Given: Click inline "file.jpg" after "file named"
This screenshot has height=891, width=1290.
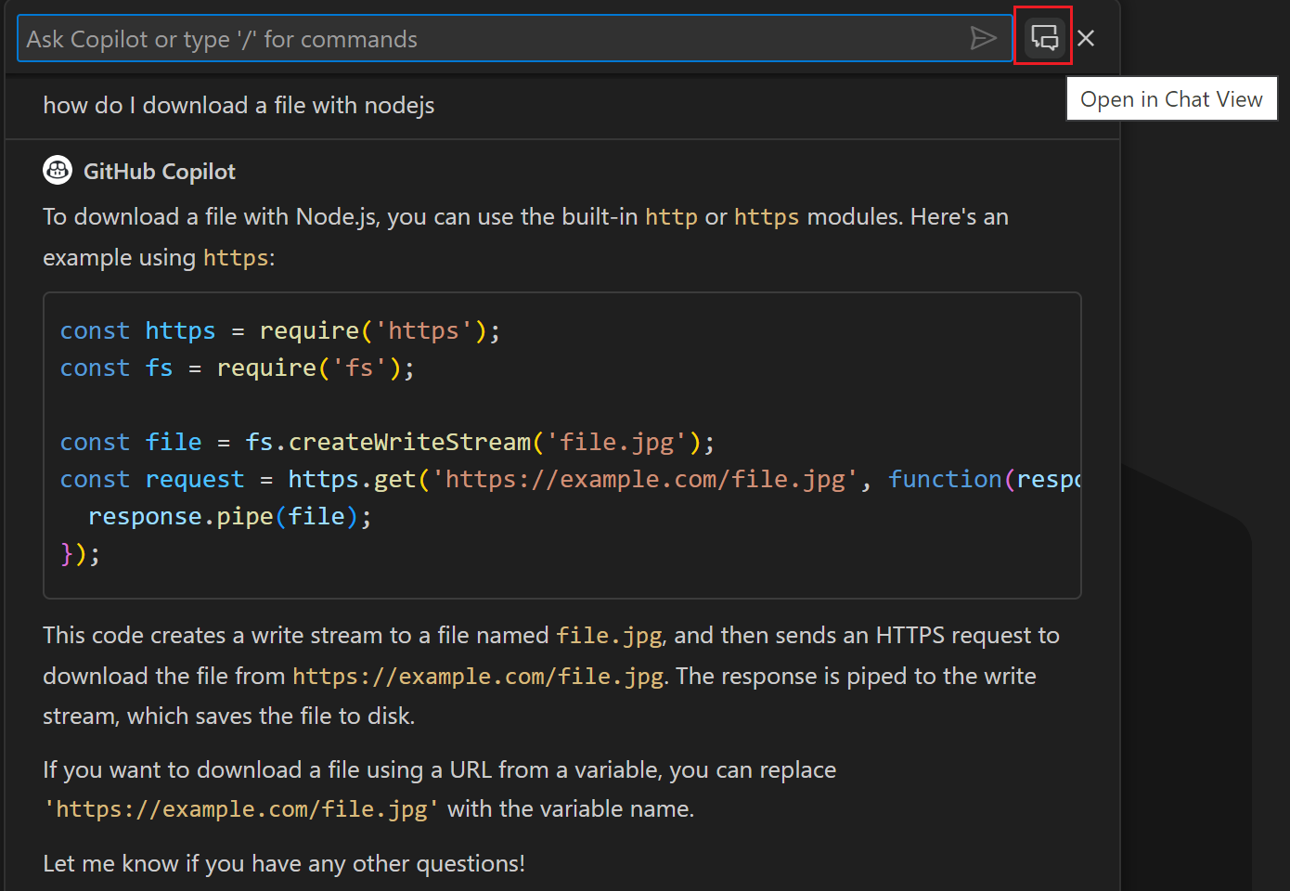Looking at the screenshot, I should coord(609,636).
